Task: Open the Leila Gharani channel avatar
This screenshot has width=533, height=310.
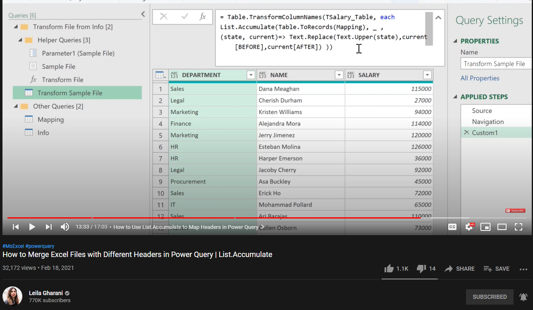Action: (x=12, y=296)
